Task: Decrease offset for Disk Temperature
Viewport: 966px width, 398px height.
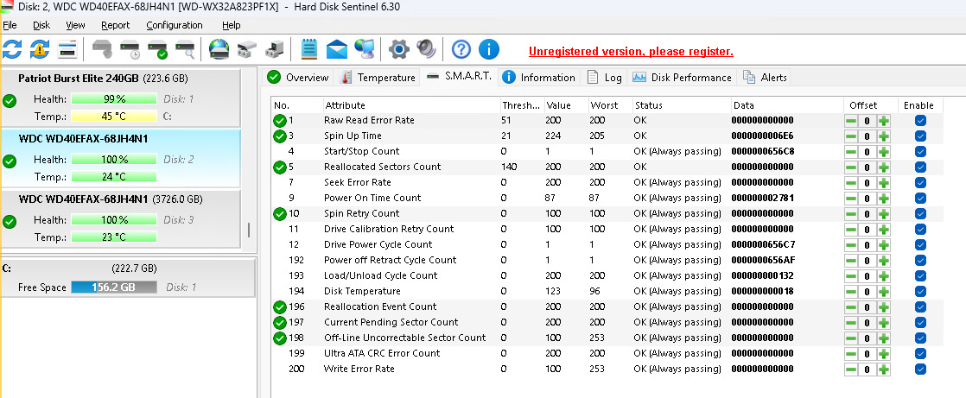Action: 851,292
